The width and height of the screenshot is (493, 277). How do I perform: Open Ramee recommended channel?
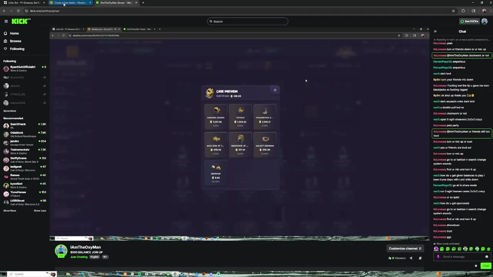25,177
